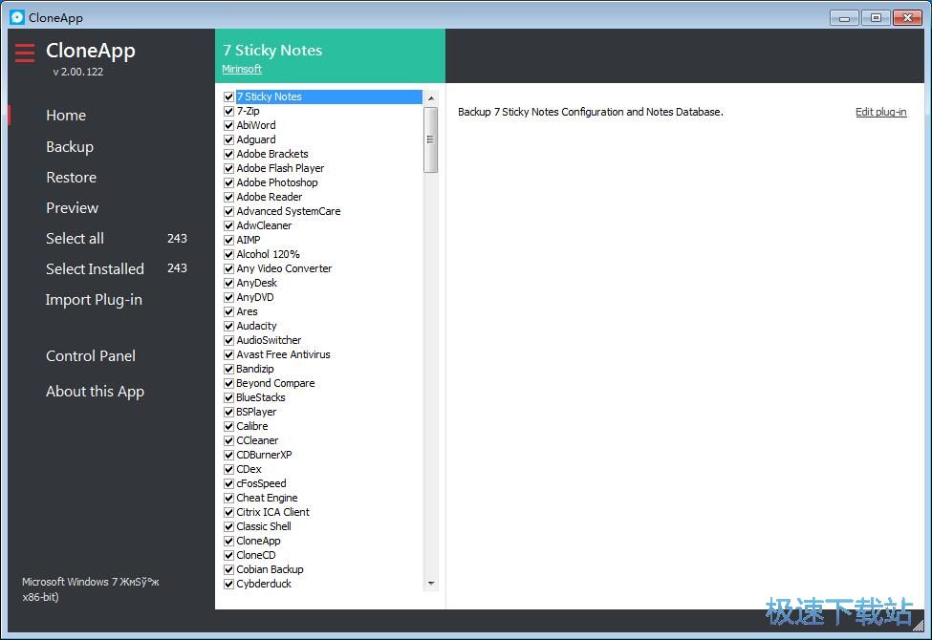Select Calibre in the list

tap(252, 426)
